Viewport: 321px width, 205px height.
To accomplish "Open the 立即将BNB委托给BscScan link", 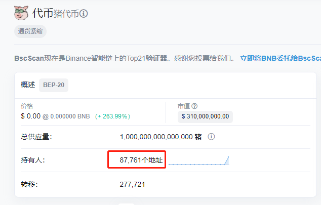I will coord(280,58).
